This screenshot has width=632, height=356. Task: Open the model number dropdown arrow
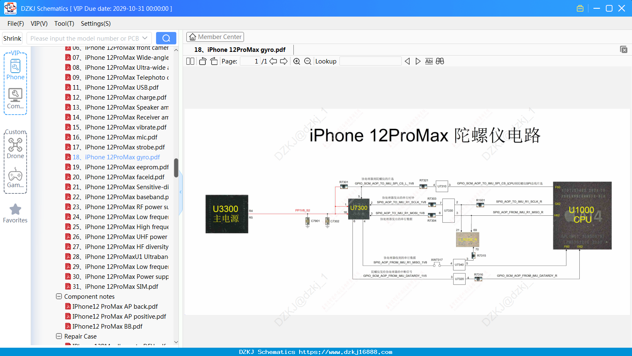(x=145, y=38)
